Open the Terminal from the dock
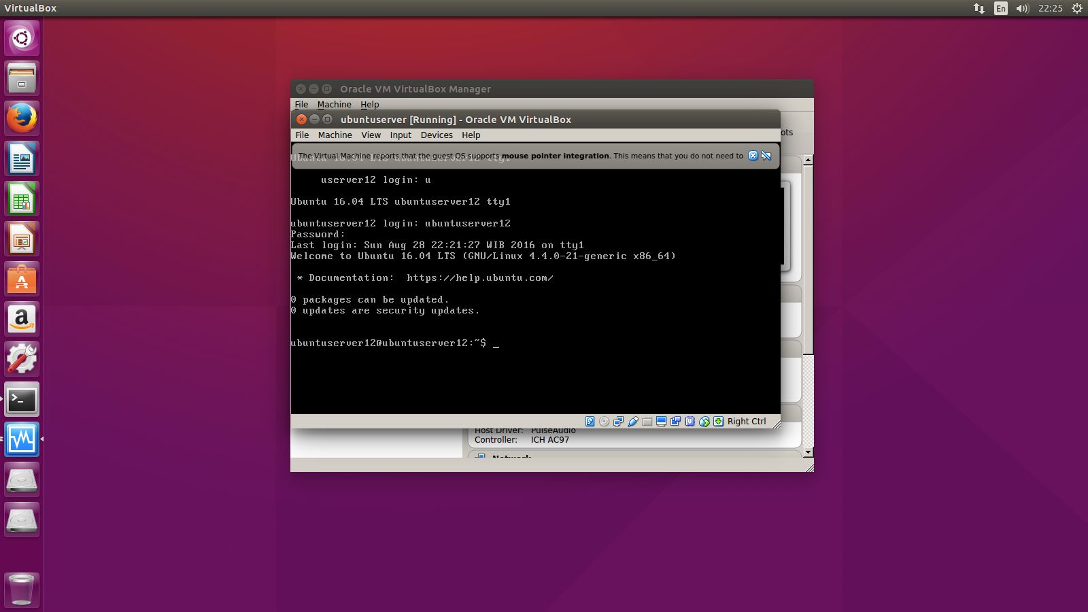This screenshot has height=612, width=1088. (x=21, y=400)
